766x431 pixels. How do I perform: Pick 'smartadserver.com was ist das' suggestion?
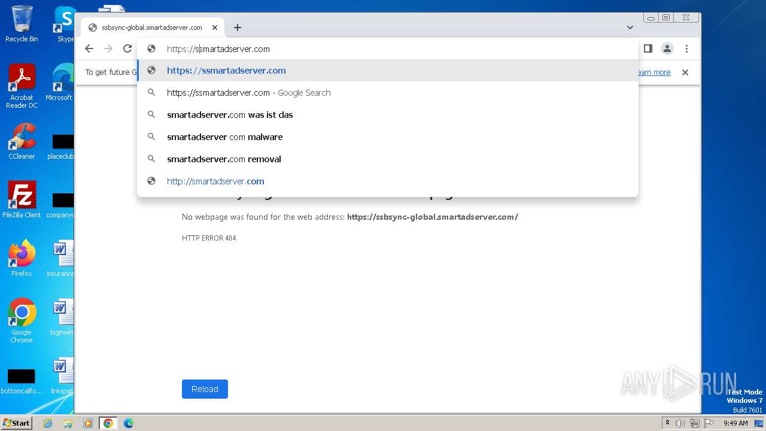coord(388,115)
